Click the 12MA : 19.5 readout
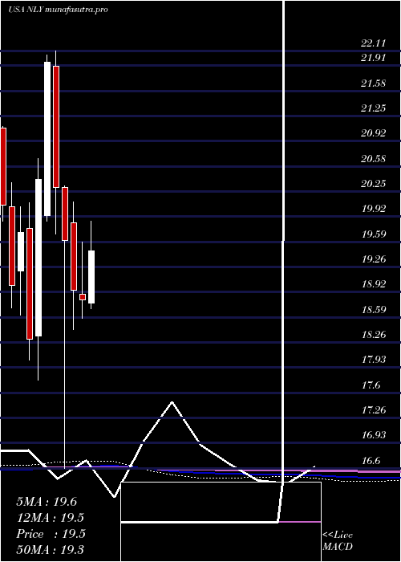The height and width of the screenshot is (562, 401). pos(51,518)
